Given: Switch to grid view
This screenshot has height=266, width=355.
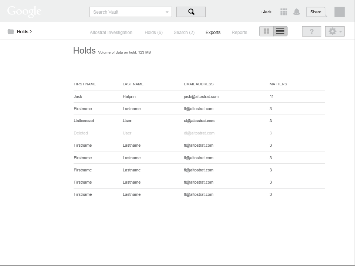Looking at the screenshot, I should [x=266, y=31].
